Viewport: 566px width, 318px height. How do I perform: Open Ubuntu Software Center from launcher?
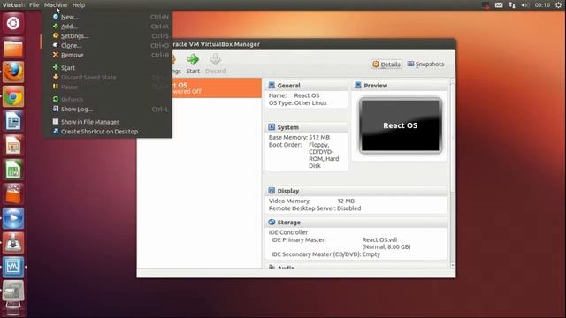click(13, 194)
